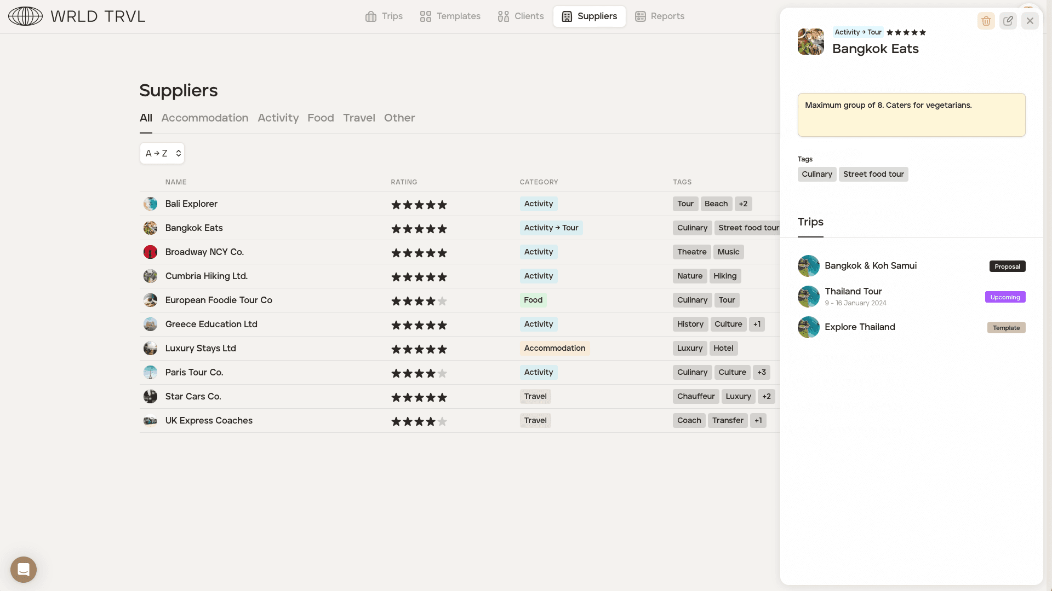Viewport: 1052px width, 591px height.
Task: Open Greece Education Ltd supplier
Action: point(460,325)
